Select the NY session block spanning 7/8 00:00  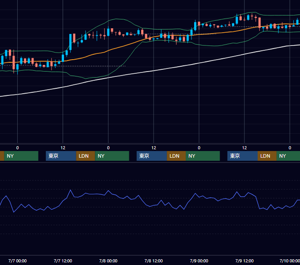tap(112, 156)
